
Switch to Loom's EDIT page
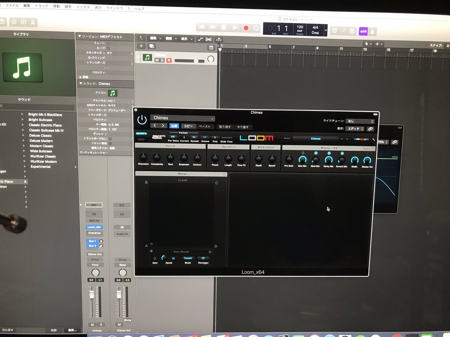[x=142, y=139]
